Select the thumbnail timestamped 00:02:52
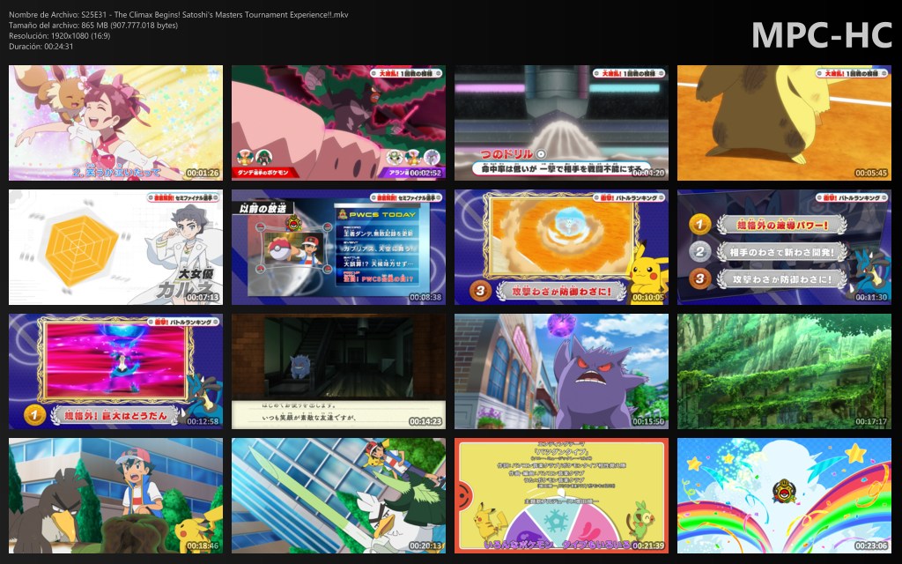Screen dimensions: 902x564 coord(338,122)
